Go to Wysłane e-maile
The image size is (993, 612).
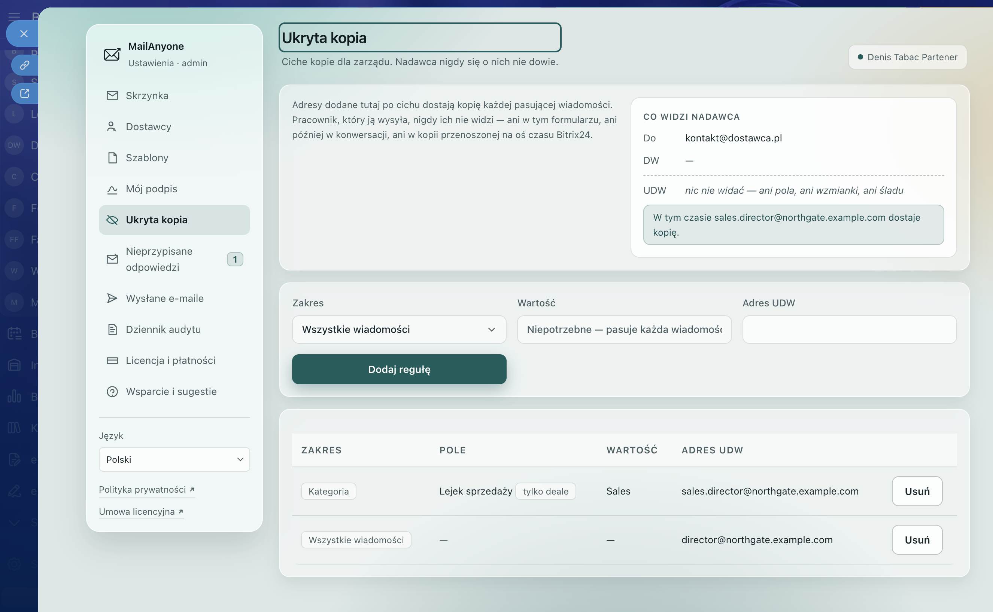tap(174, 298)
